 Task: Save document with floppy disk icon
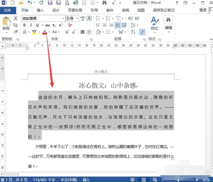tap(50, 3)
